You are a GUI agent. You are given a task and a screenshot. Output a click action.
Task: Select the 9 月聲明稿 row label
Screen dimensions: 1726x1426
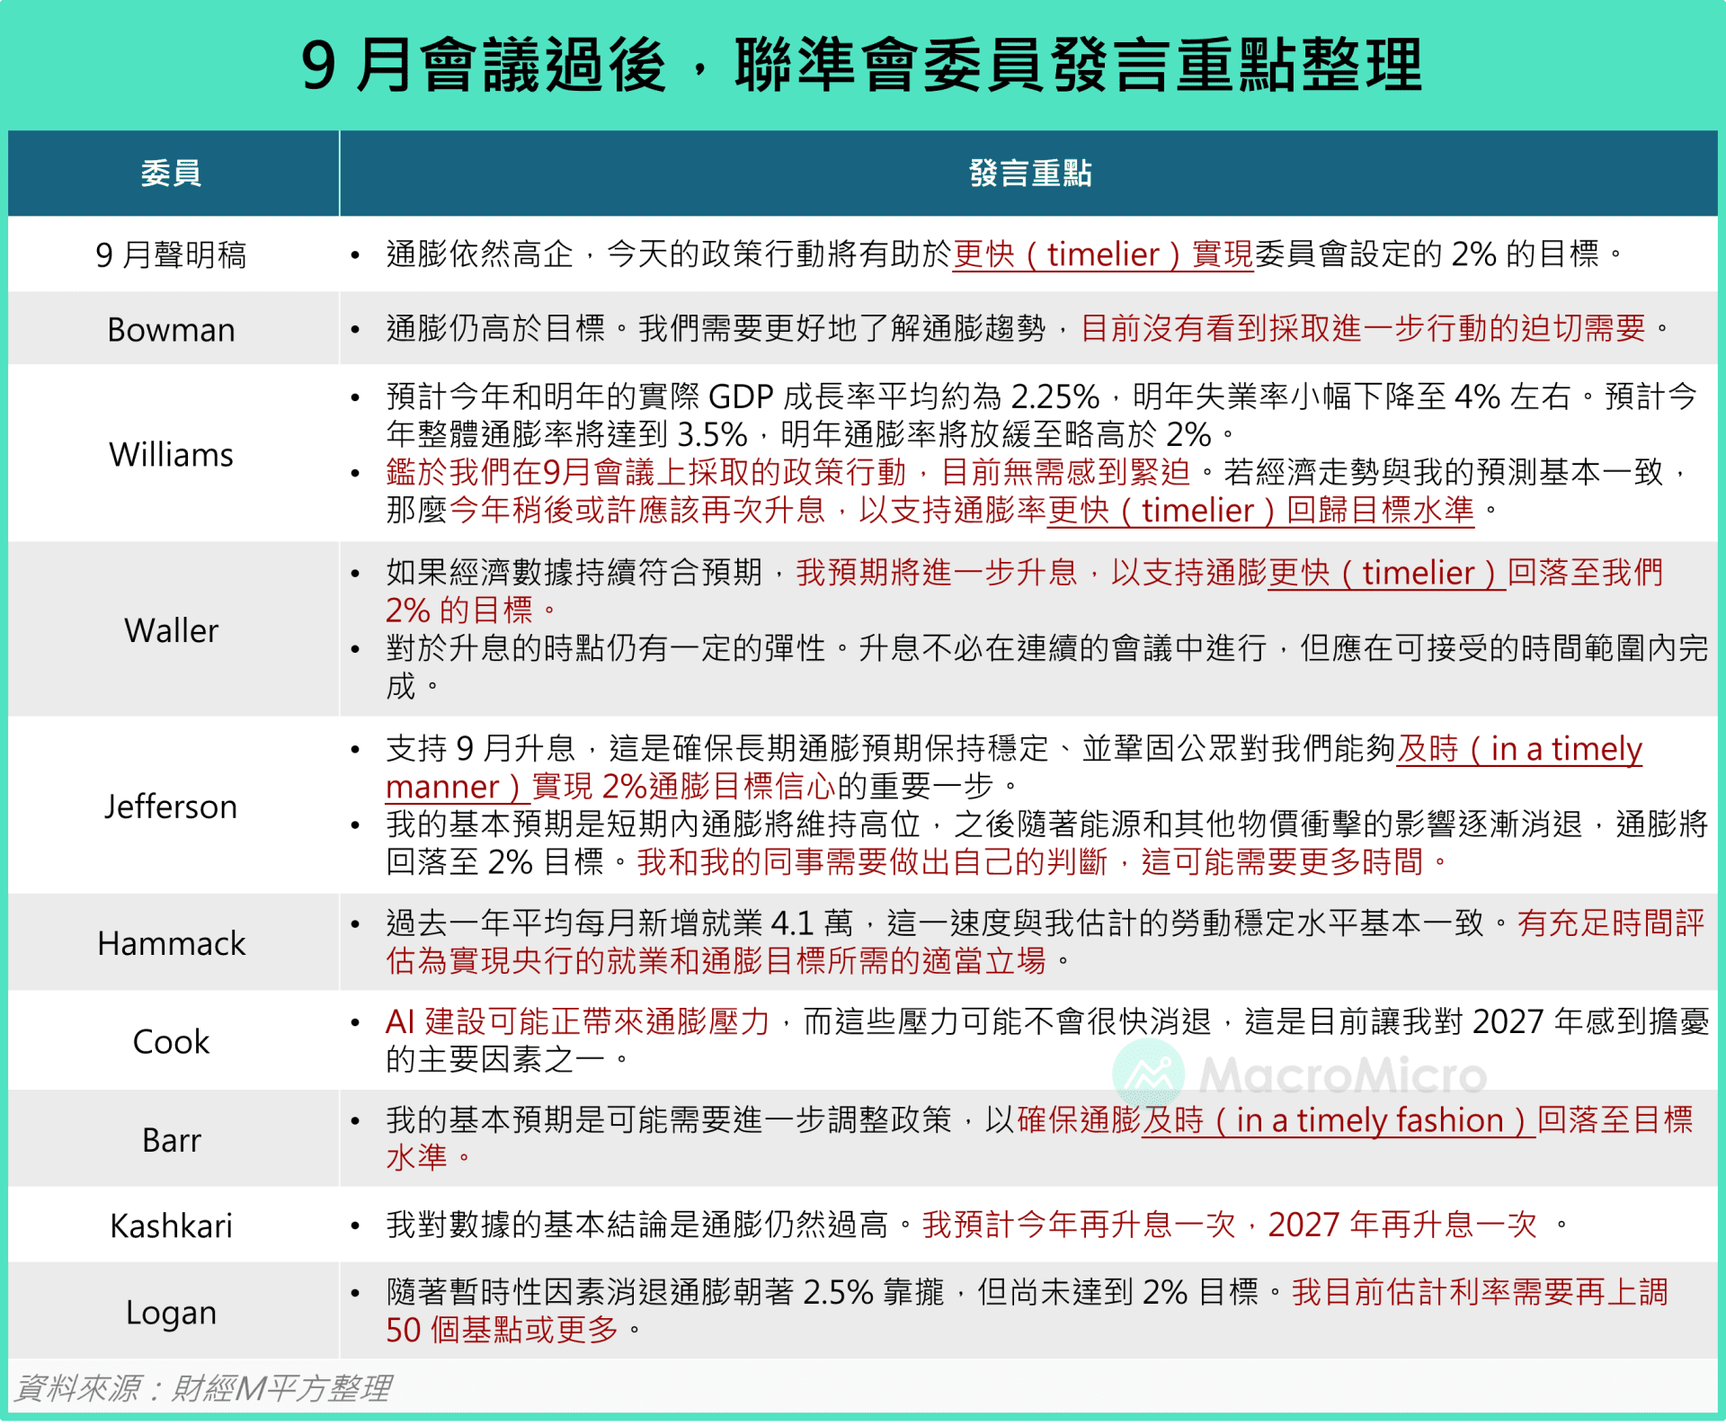pos(171,254)
